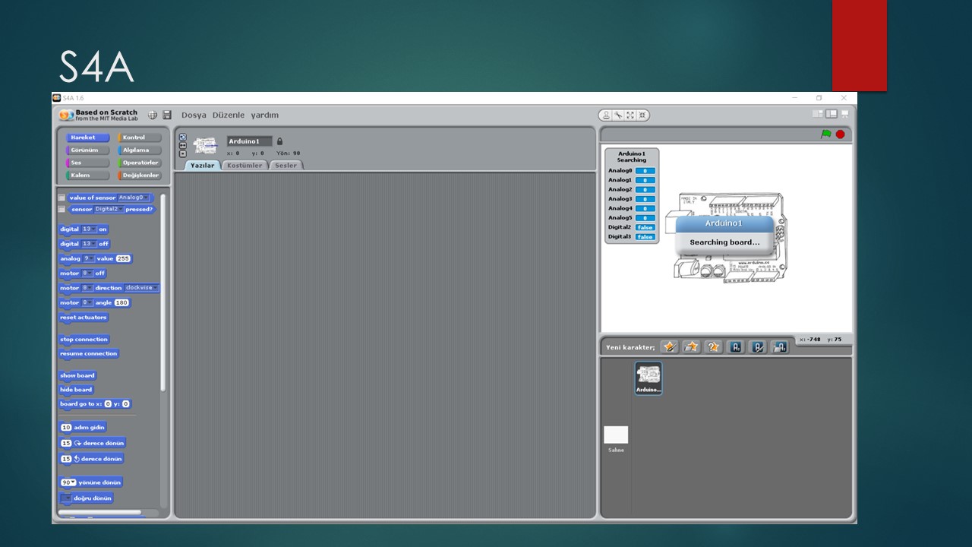Image resolution: width=972 pixels, height=547 pixels.
Task: Open the yardım menu
Action: click(265, 115)
